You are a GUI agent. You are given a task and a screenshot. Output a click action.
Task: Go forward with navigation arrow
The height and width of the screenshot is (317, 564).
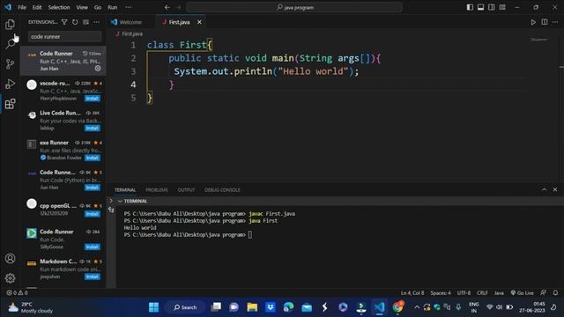point(178,7)
